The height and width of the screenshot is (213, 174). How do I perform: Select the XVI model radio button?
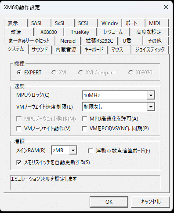tap(59, 73)
